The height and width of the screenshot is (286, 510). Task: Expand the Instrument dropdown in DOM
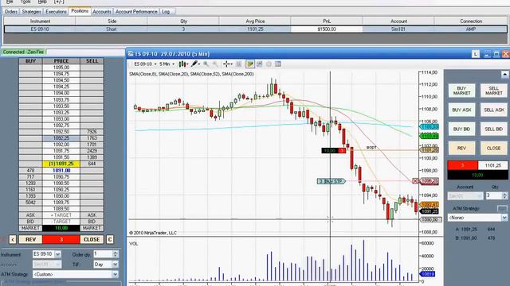click(x=57, y=254)
